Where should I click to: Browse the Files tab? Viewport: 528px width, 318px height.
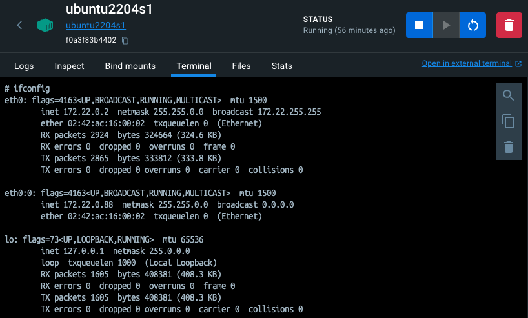pyautogui.click(x=241, y=66)
